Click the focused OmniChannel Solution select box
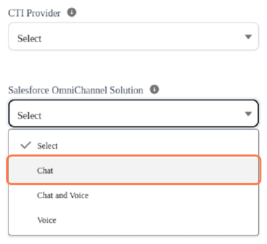 133,113
